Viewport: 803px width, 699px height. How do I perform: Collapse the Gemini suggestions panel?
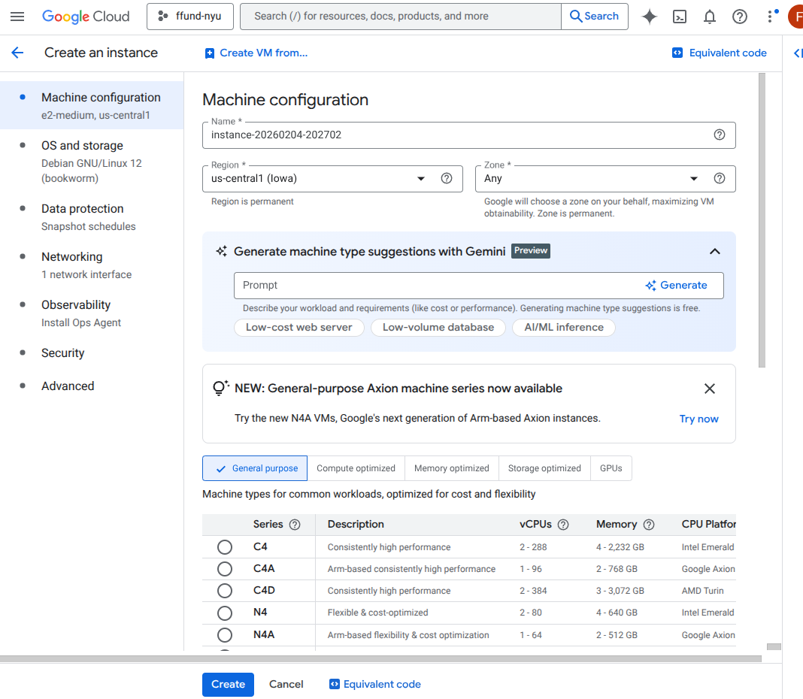point(714,252)
